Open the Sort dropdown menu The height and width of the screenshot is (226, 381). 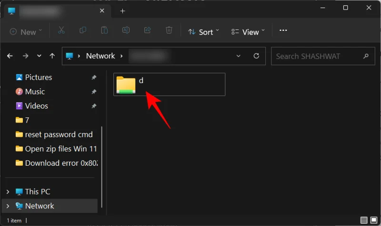[204, 32]
